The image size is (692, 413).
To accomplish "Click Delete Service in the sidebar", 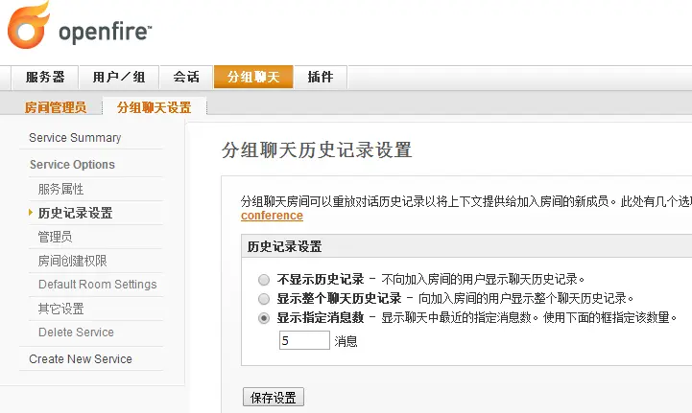I will (76, 332).
